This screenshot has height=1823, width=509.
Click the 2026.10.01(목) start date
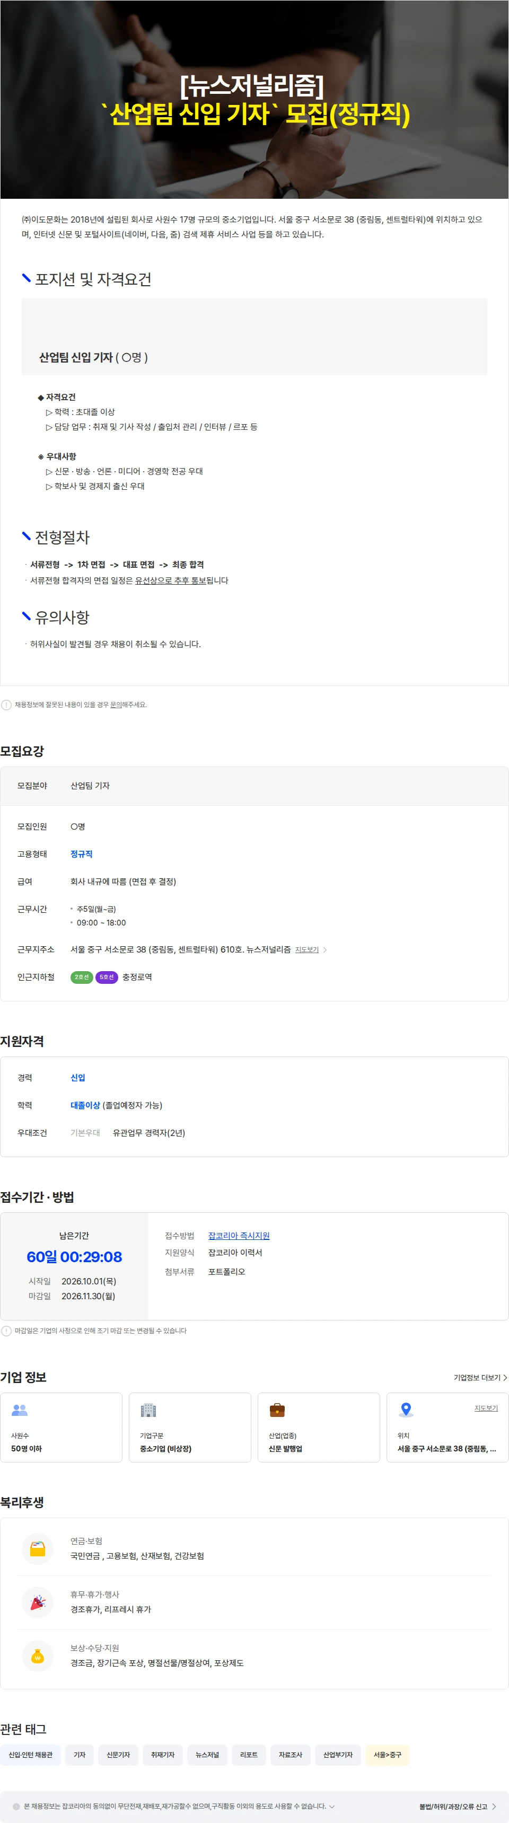[x=89, y=1281]
